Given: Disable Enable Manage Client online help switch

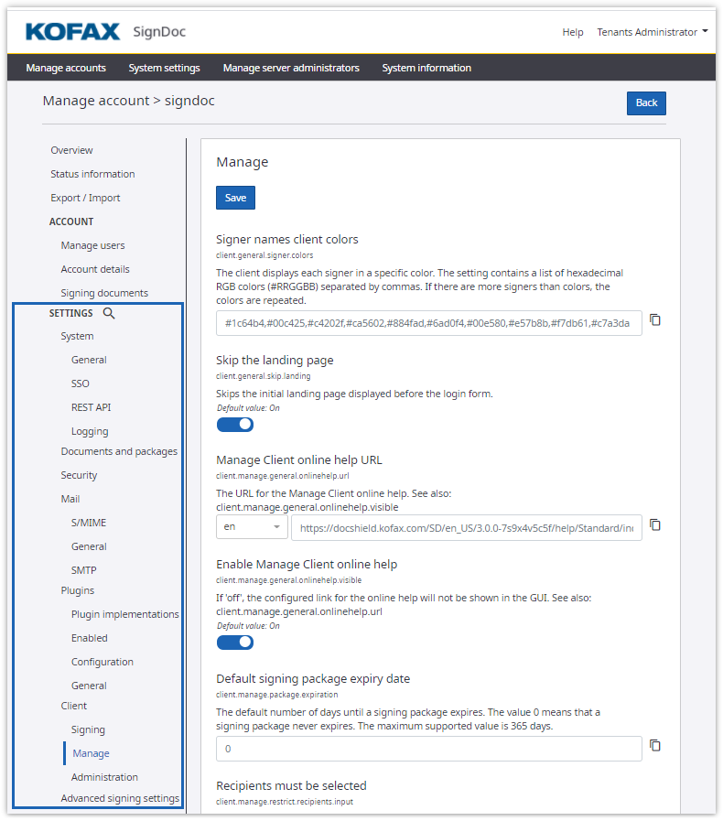Looking at the screenshot, I should coord(235,643).
